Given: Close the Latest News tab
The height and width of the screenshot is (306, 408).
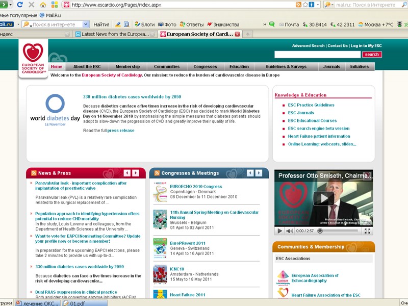Looking at the screenshot, I should [152, 34].
